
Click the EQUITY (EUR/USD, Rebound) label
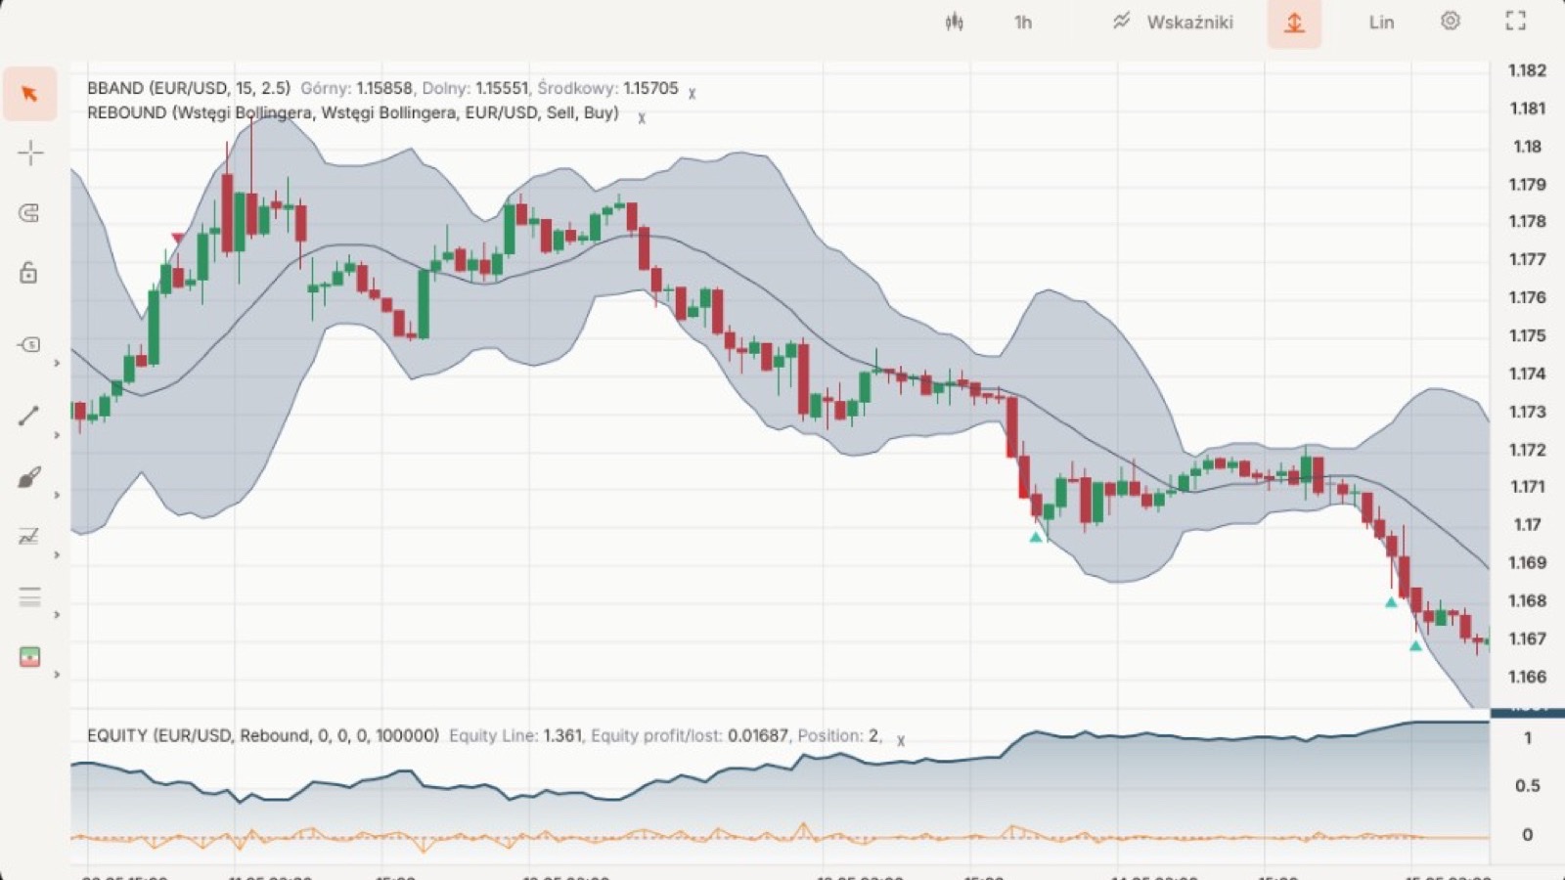click(x=263, y=735)
